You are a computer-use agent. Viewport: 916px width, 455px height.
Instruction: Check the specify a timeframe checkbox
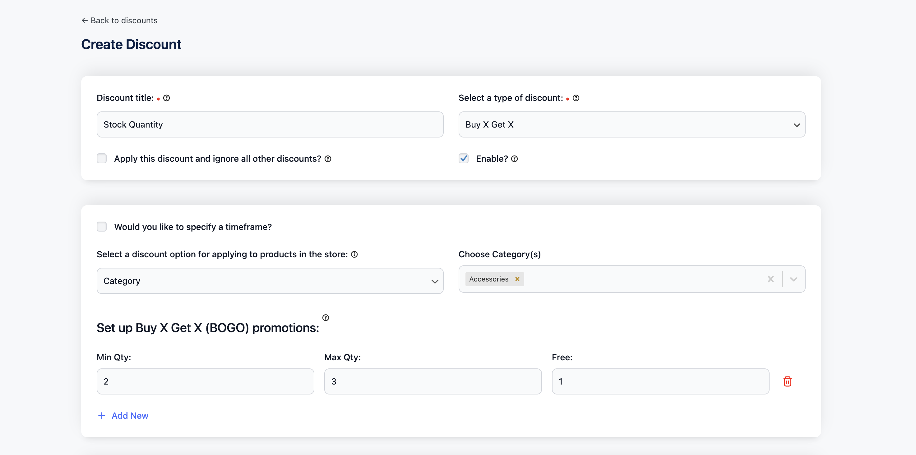102,227
